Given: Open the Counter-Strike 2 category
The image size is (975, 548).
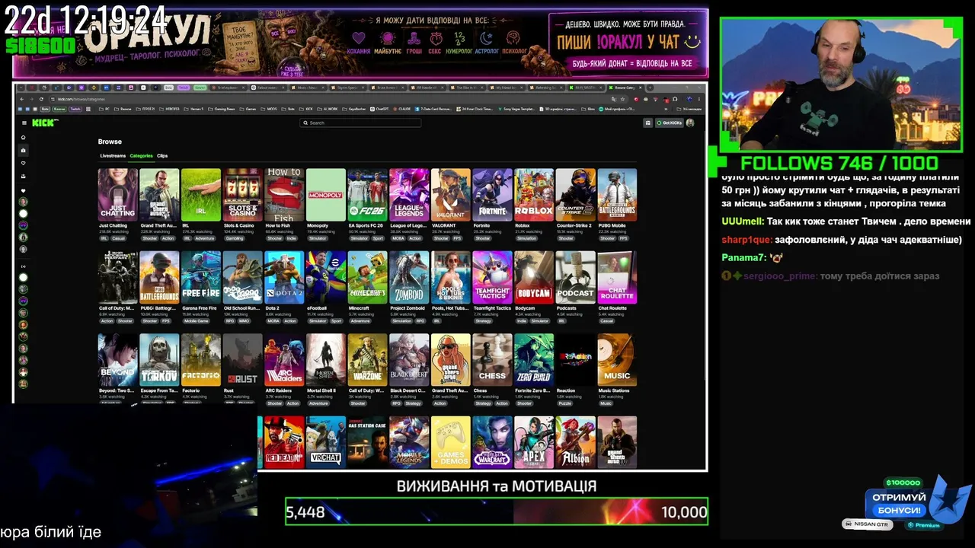Looking at the screenshot, I should point(575,195).
